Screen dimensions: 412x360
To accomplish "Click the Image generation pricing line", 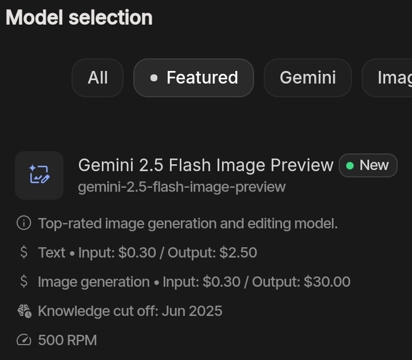I will click(x=194, y=282).
